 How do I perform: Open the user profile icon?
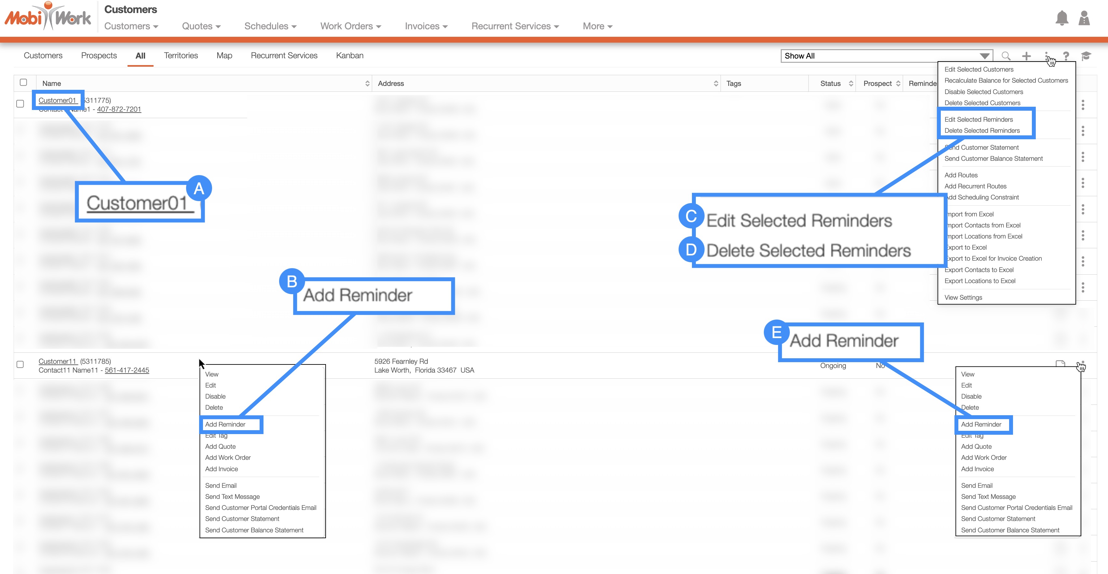[x=1084, y=18]
